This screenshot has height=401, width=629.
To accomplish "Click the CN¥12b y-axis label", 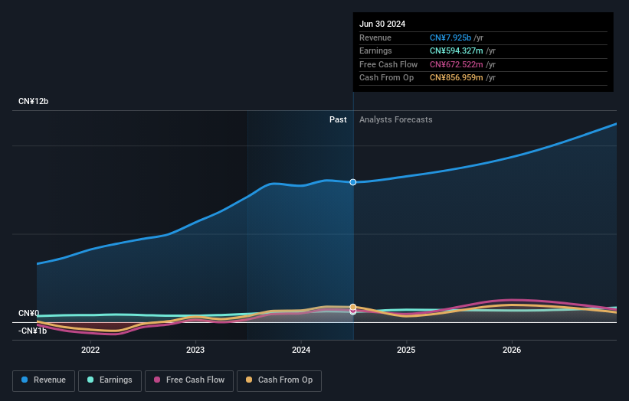I will pyautogui.click(x=33, y=101).
